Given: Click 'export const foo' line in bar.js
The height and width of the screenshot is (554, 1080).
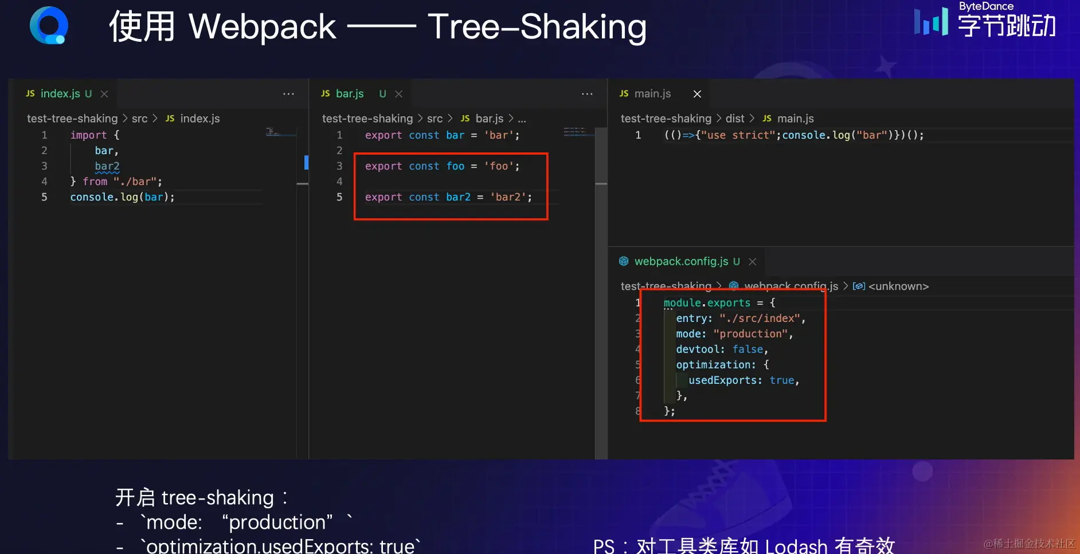Looking at the screenshot, I should tap(443, 166).
